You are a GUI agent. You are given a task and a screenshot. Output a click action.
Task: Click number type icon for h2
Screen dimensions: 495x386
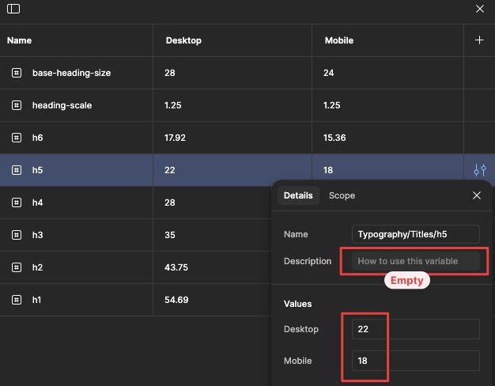pos(17,267)
